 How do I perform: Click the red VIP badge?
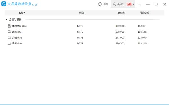pyautogui.click(x=129, y=4)
